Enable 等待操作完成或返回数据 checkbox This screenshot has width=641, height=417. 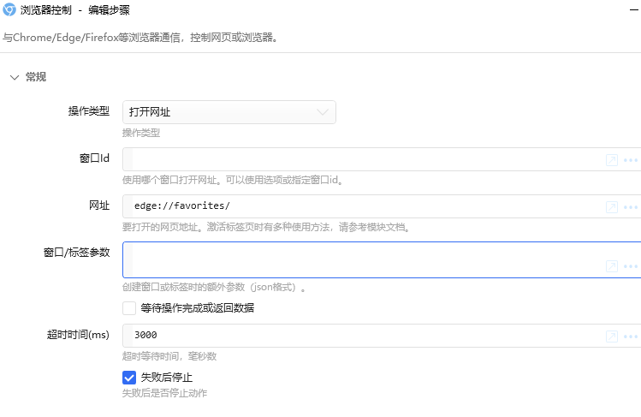click(129, 308)
